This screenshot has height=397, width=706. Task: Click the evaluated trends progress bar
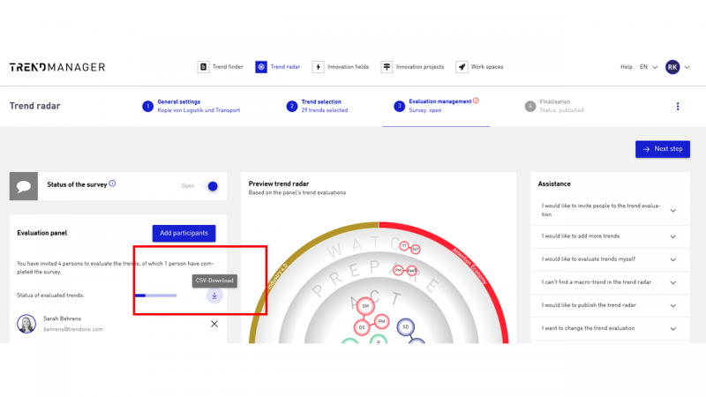[x=155, y=296]
